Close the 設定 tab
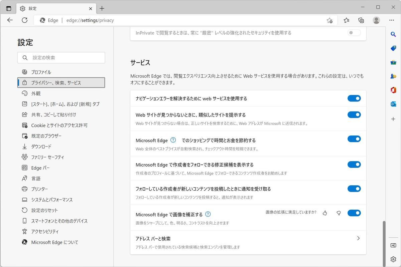 click(91, 8)
